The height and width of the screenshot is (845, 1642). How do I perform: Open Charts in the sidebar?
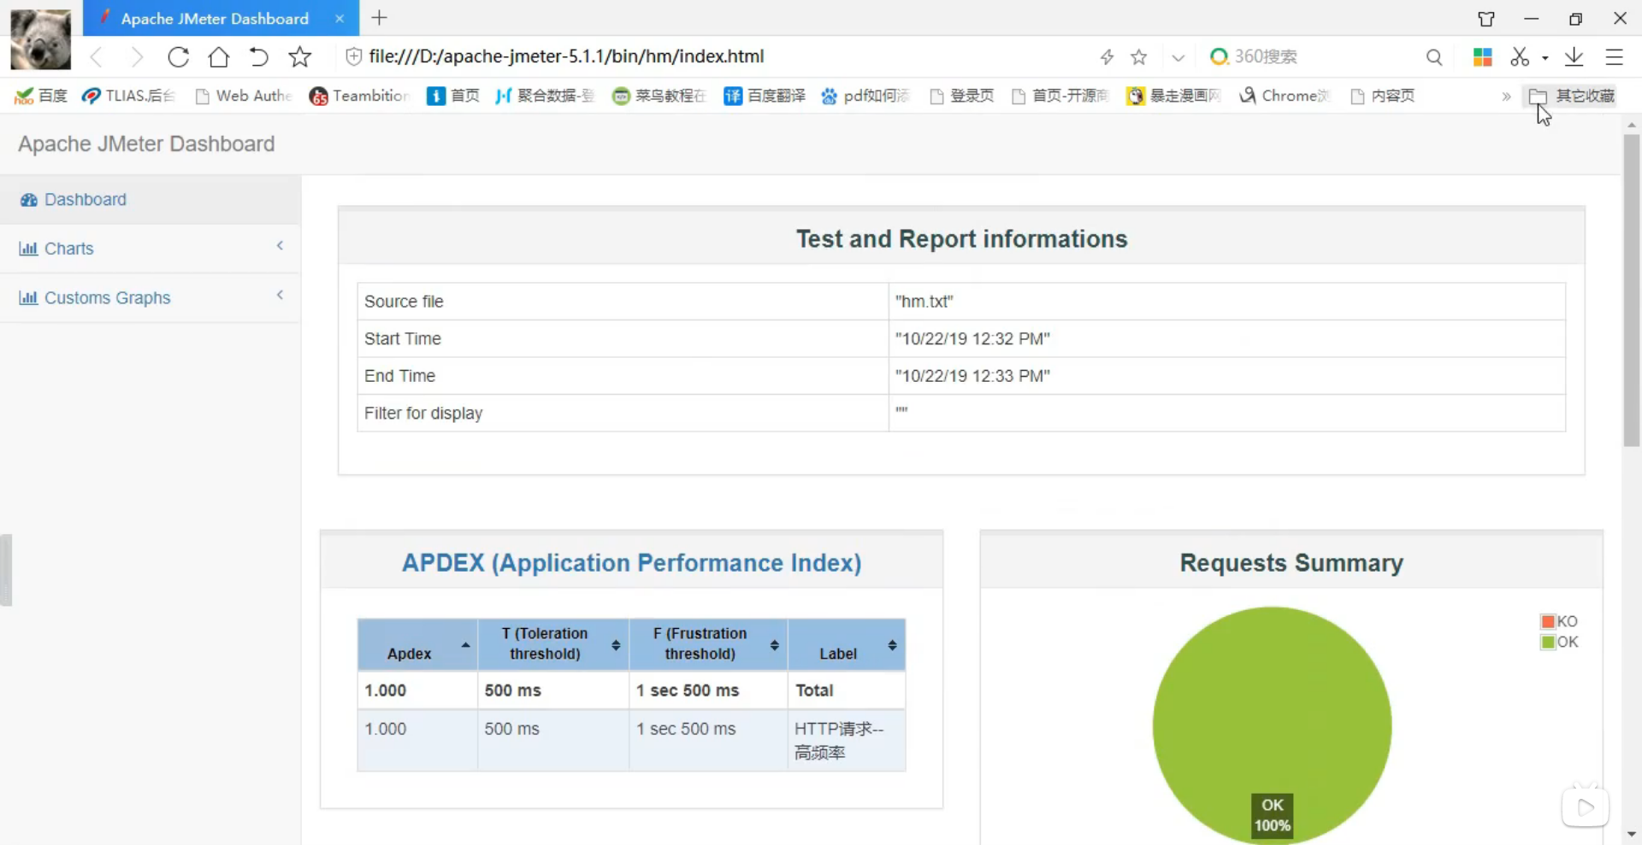point(150,249)
